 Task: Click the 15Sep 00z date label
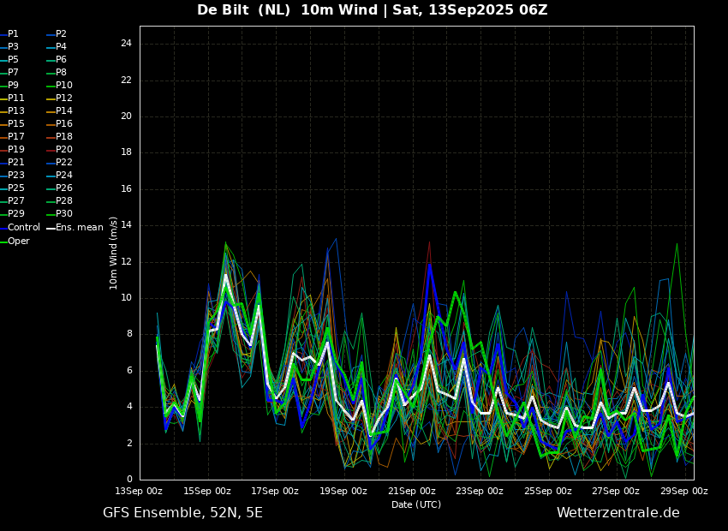click(x=208, y=491)
